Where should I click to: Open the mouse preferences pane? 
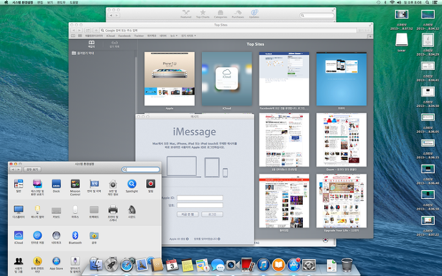pyautogui.click(x=75, y=211)
